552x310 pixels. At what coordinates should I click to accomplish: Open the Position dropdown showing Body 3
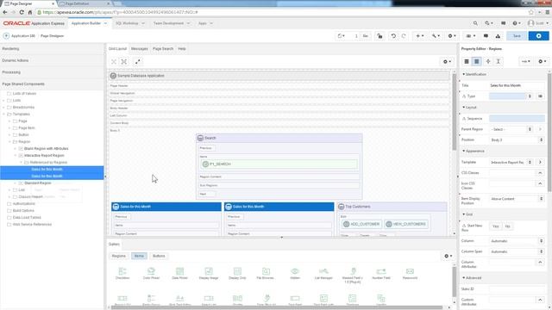point(517,139)
